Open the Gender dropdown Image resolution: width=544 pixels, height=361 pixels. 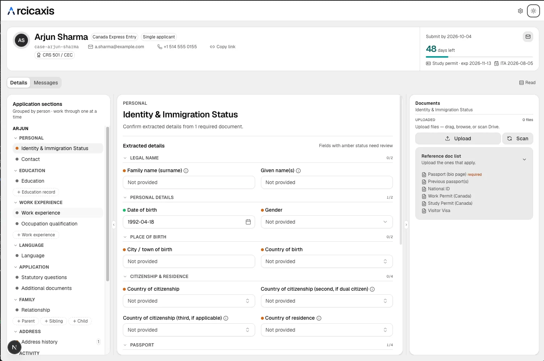pyautogui.click(x=327, y=222)
